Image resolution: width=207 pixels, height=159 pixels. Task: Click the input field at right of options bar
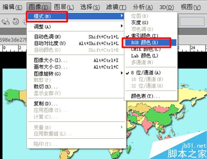[192, 22]
